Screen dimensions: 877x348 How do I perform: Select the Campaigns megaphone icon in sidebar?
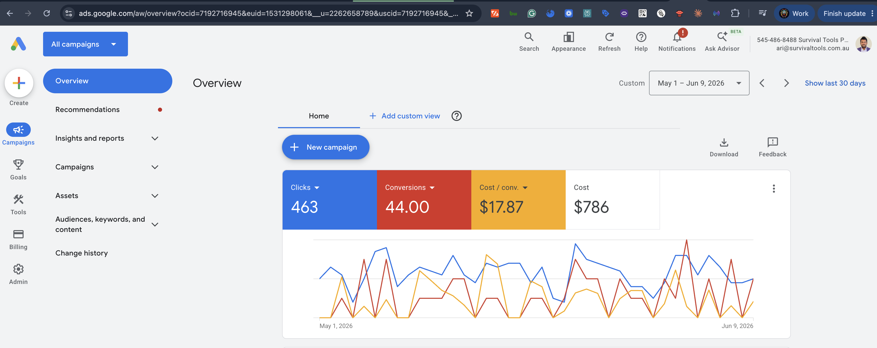coord(18,130)
